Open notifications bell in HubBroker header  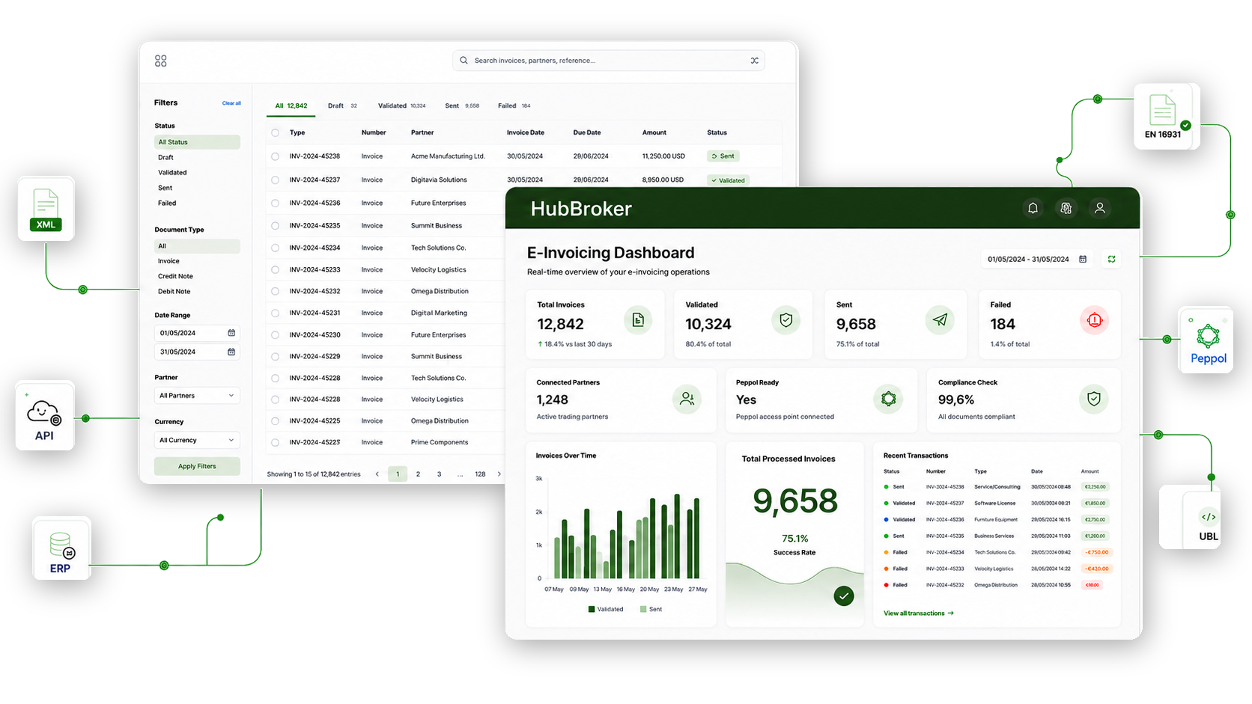(x=1033, y=208)
